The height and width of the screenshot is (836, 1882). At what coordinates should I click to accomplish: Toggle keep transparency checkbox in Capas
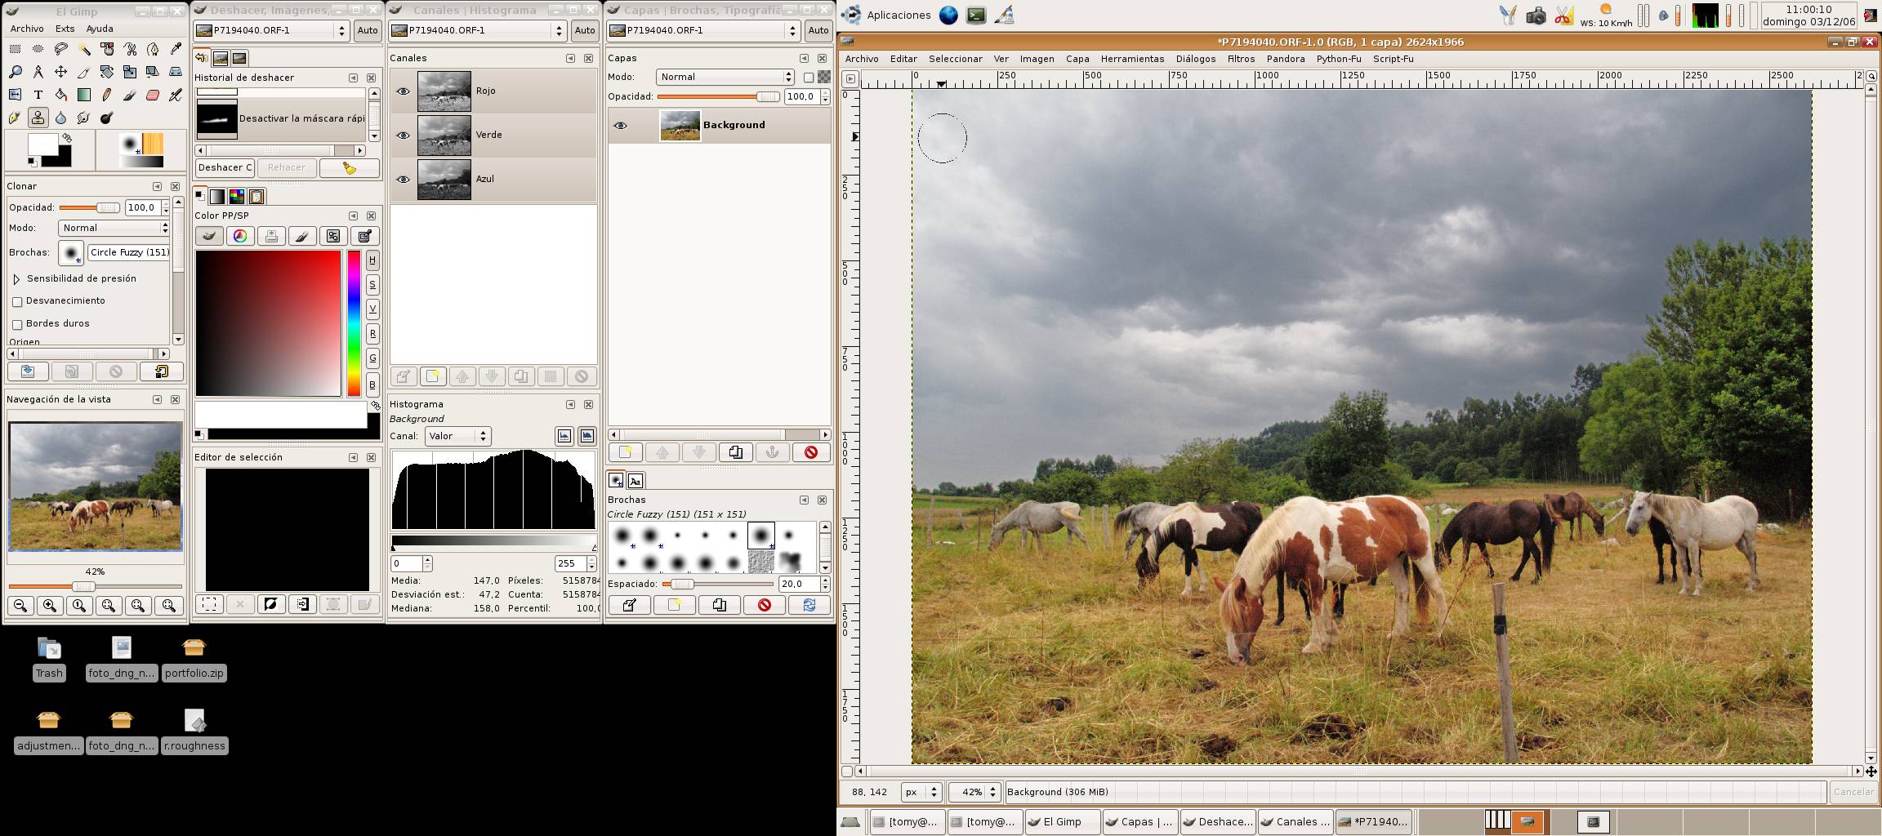pyautogui.click(x=809, y=77)
